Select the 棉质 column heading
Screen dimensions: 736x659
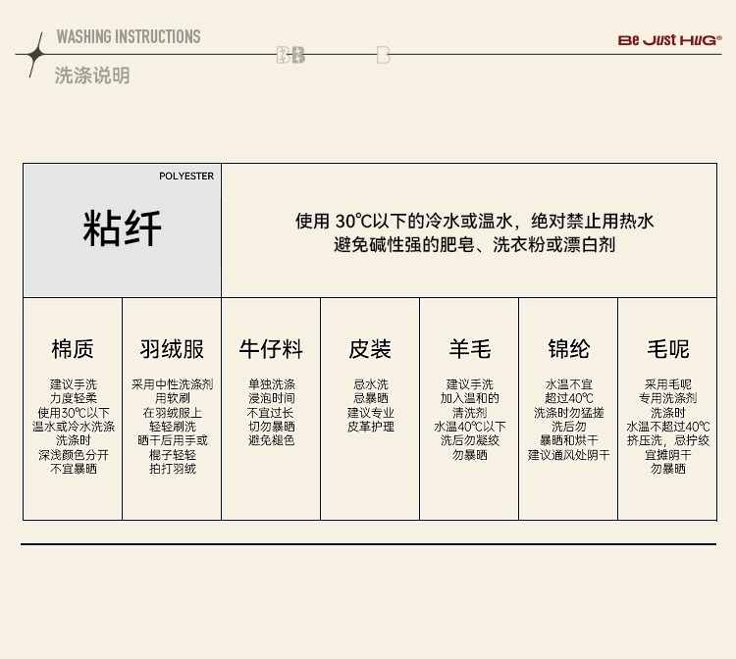pyautogui.click(x=73, y=349)
